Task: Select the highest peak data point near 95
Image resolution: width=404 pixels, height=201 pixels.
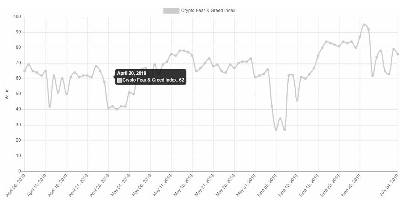Action: point(364,25)
